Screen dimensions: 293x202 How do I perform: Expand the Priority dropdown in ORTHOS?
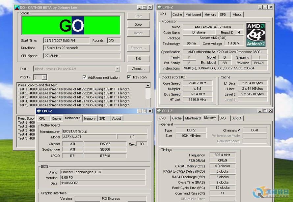tap(44, 77)
